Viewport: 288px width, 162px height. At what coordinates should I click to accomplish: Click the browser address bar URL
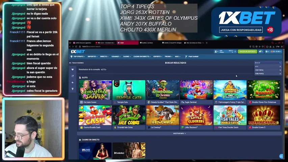pos(91,47)
